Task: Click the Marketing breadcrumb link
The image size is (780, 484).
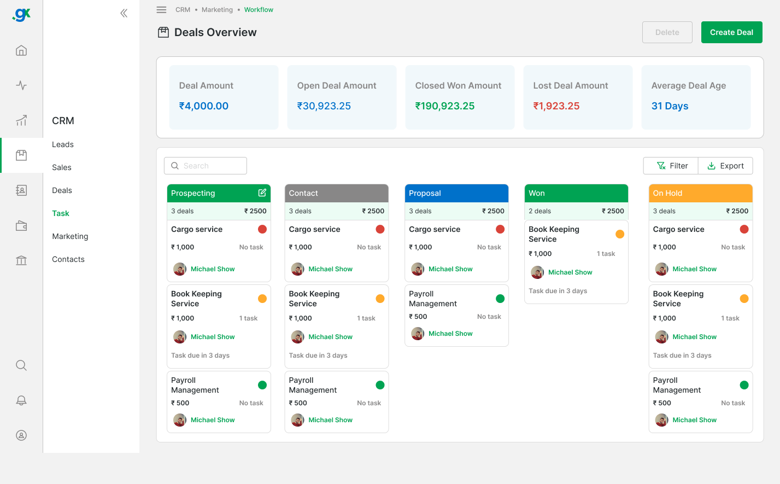Action: (217, 10)
